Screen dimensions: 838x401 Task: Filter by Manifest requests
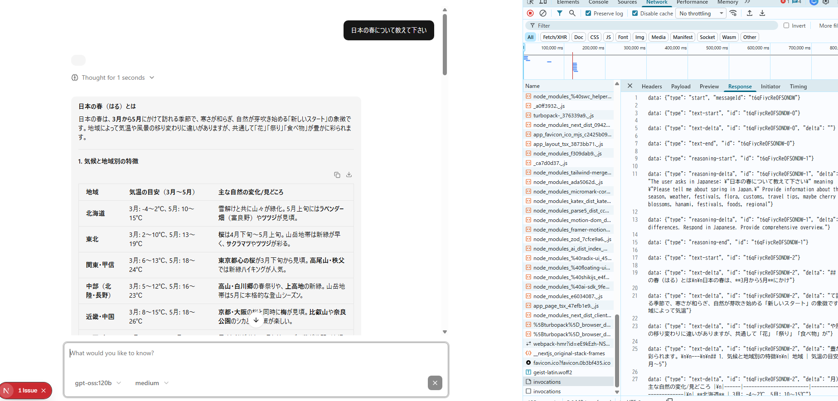[x=683, y=37]
